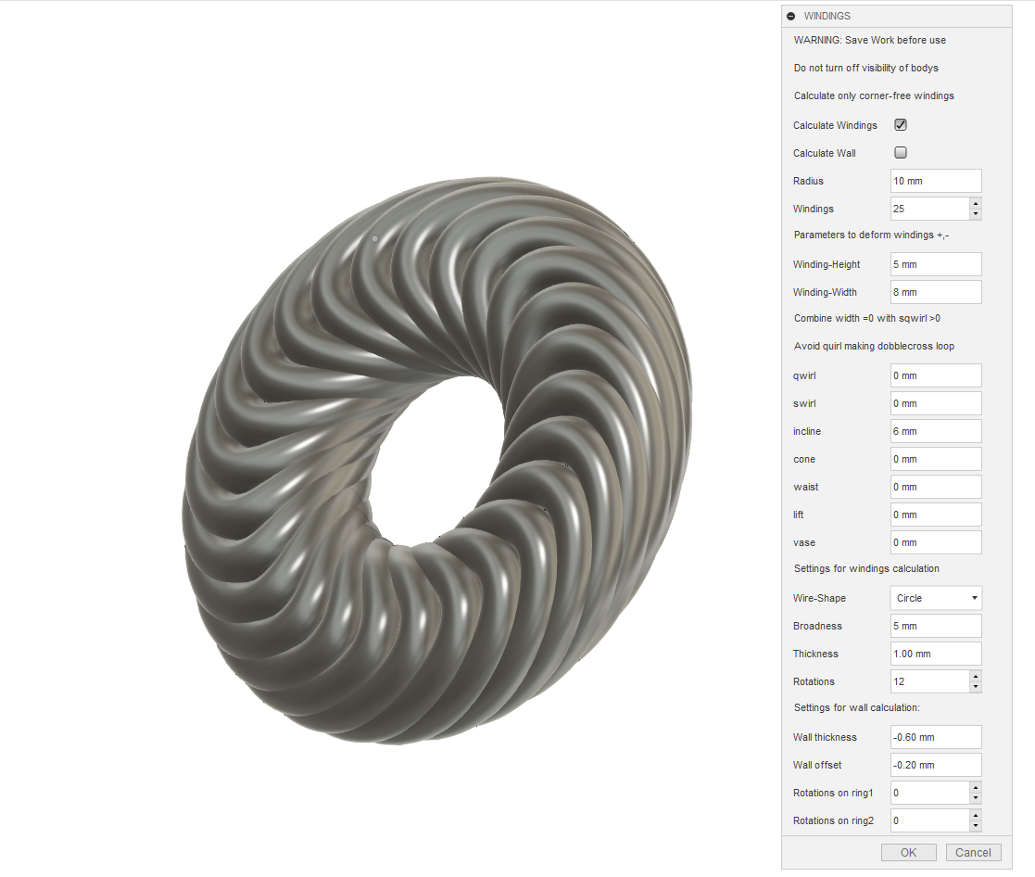Click the Cancel button
The height and width of the screenshot is (877, 1035).
(973, 853)
